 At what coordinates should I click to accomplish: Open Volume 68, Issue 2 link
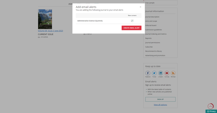50,31
